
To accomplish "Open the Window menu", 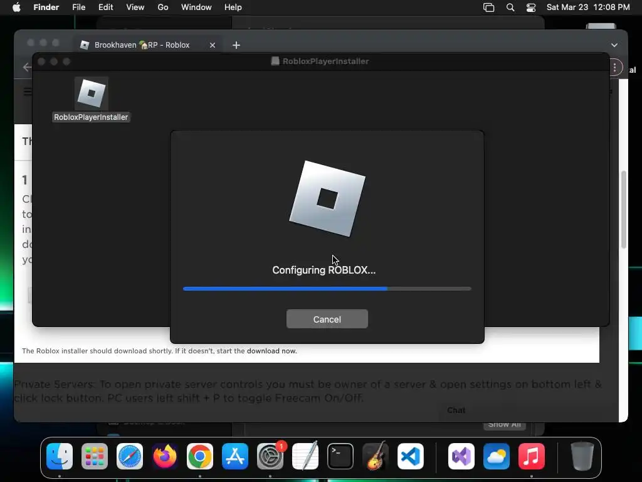I will tap(196, 8).
